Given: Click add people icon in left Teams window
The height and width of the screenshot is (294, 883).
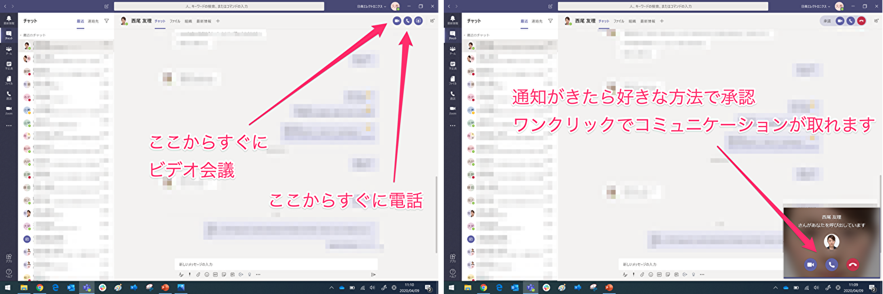Looking at the screenshot, I should 433,21.
